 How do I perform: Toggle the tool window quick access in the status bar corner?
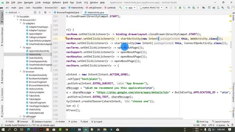pyautogui.click(x=2, y=125)
